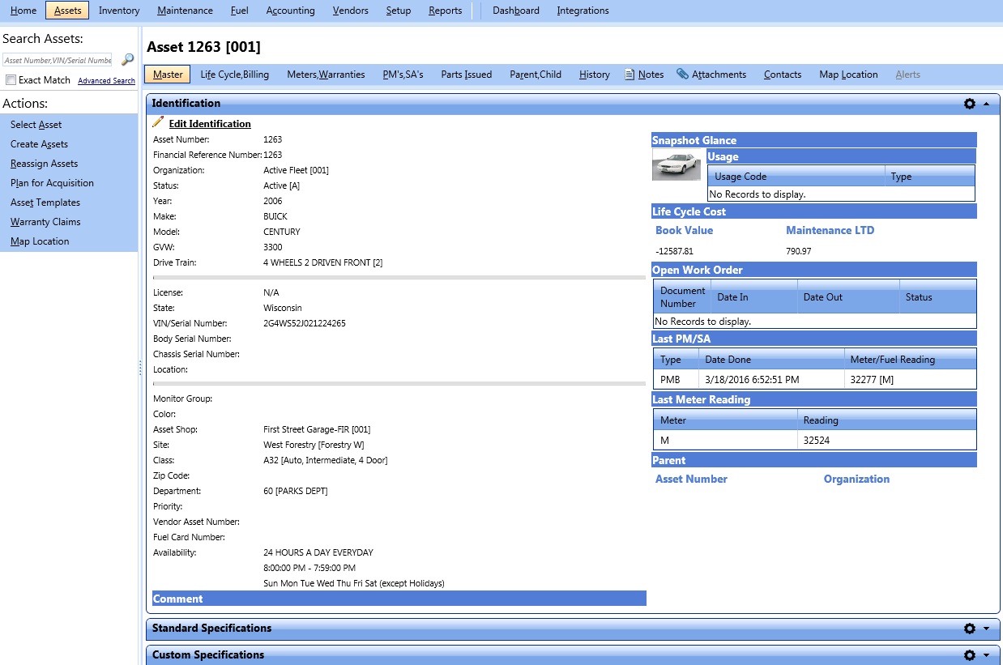The width and height of the screenshot is (1003, 665).
Task: Open the History tab
Action: click(595, 75)
